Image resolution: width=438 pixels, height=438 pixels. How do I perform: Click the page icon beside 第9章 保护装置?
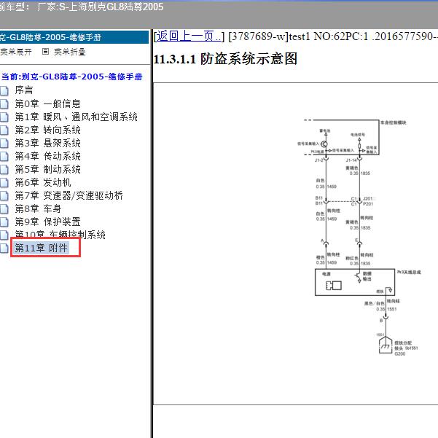click(x=4, y=222)
